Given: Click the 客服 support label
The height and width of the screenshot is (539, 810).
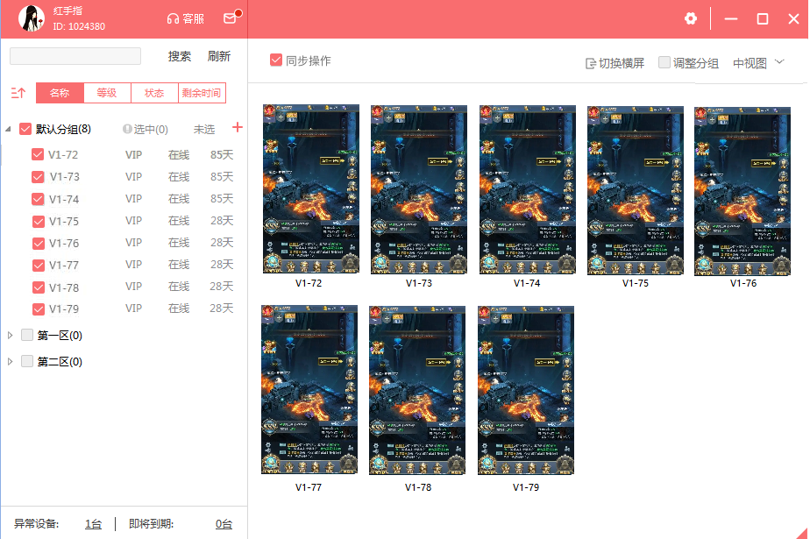Looking at the screenshot, I should [x=193, y=19].
